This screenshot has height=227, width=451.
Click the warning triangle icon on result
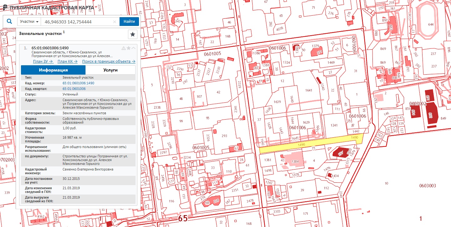pos(123,48)
